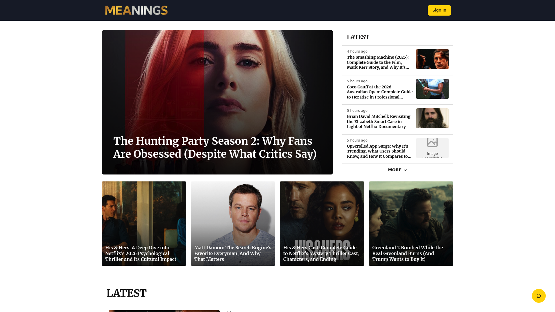Open the Greenland 2 Bombed article card
This screenshot has width=555, height=312.
(411, 224)
